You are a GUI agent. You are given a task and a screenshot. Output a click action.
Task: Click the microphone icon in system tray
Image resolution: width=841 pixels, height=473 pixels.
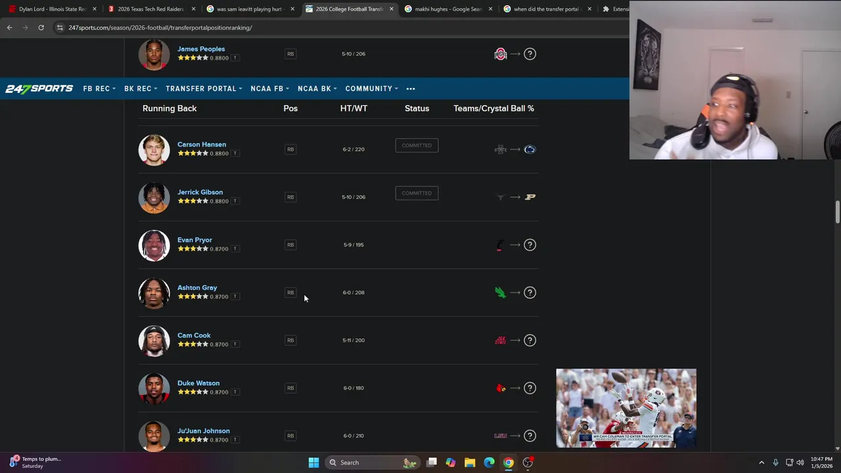pyautogui.click(x=776, y=462)
